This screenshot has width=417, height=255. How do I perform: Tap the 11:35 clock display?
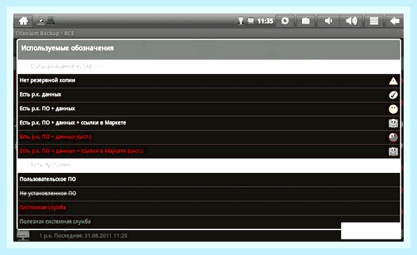pyautogui.click(x=265, y=21)
